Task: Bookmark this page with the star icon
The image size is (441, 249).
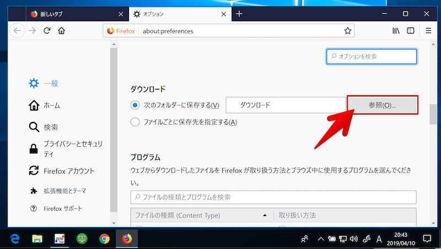Action: pos(348,31)
